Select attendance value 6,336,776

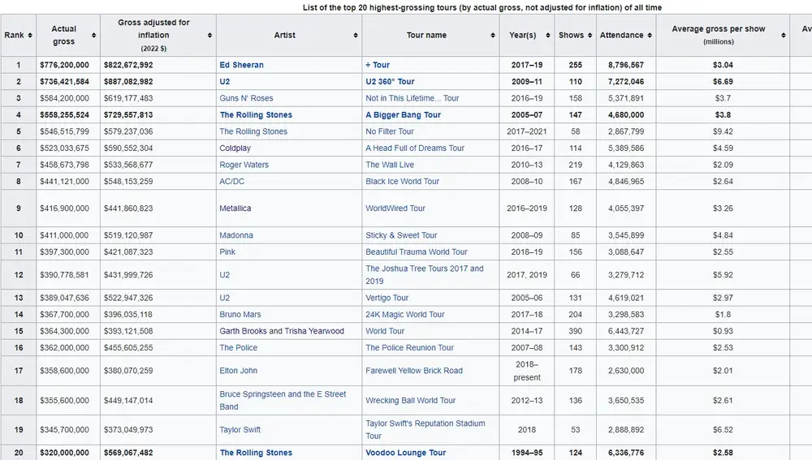[626, 452]
